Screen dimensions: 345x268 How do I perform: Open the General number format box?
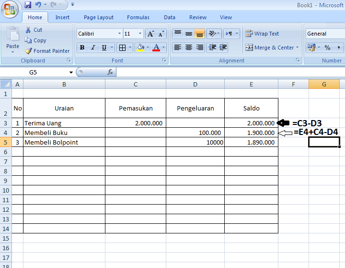(x=325, y=34)
